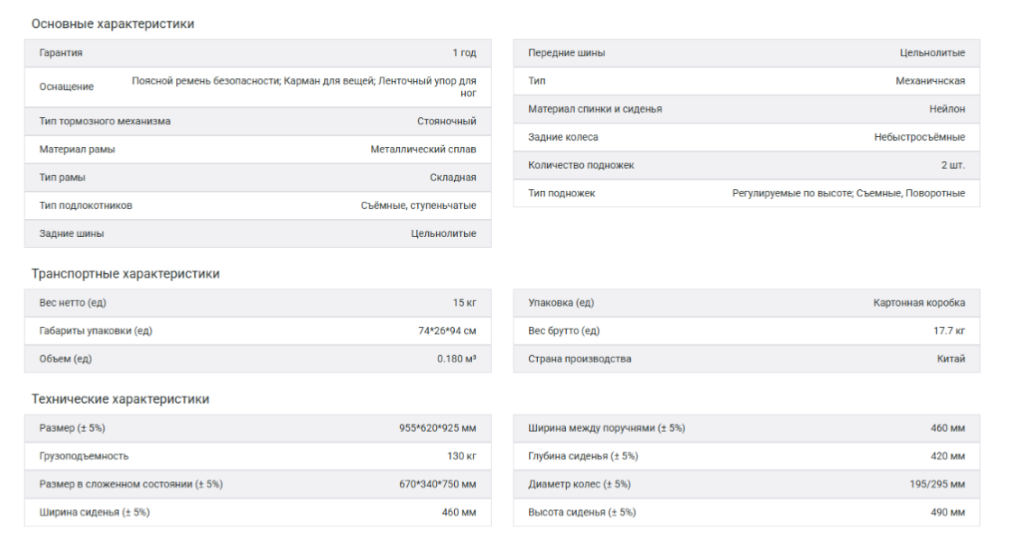The height and width of the screenshot is (548, 1020).
Task: Click the "Вес нетто (ед)" row label
Action: pos(73,303)
